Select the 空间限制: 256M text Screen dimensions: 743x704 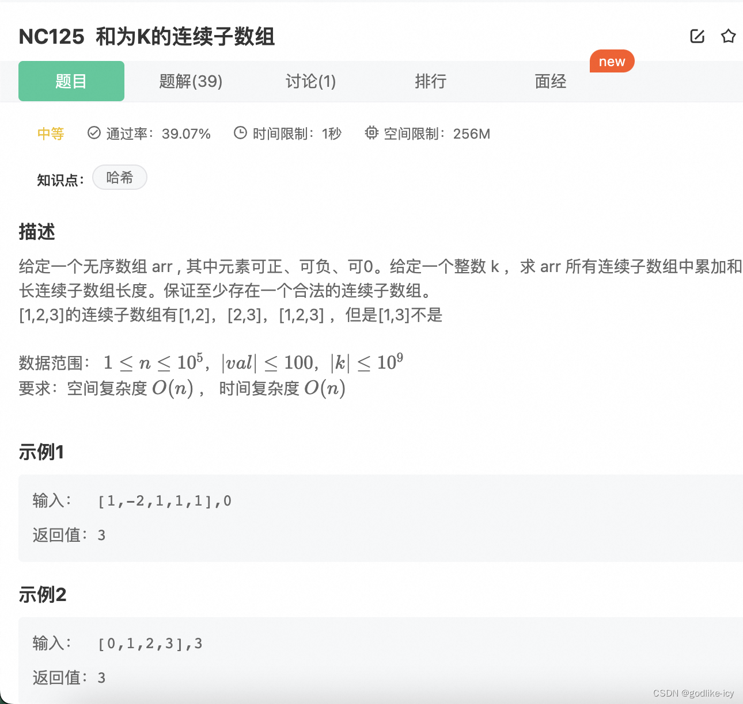437,133
